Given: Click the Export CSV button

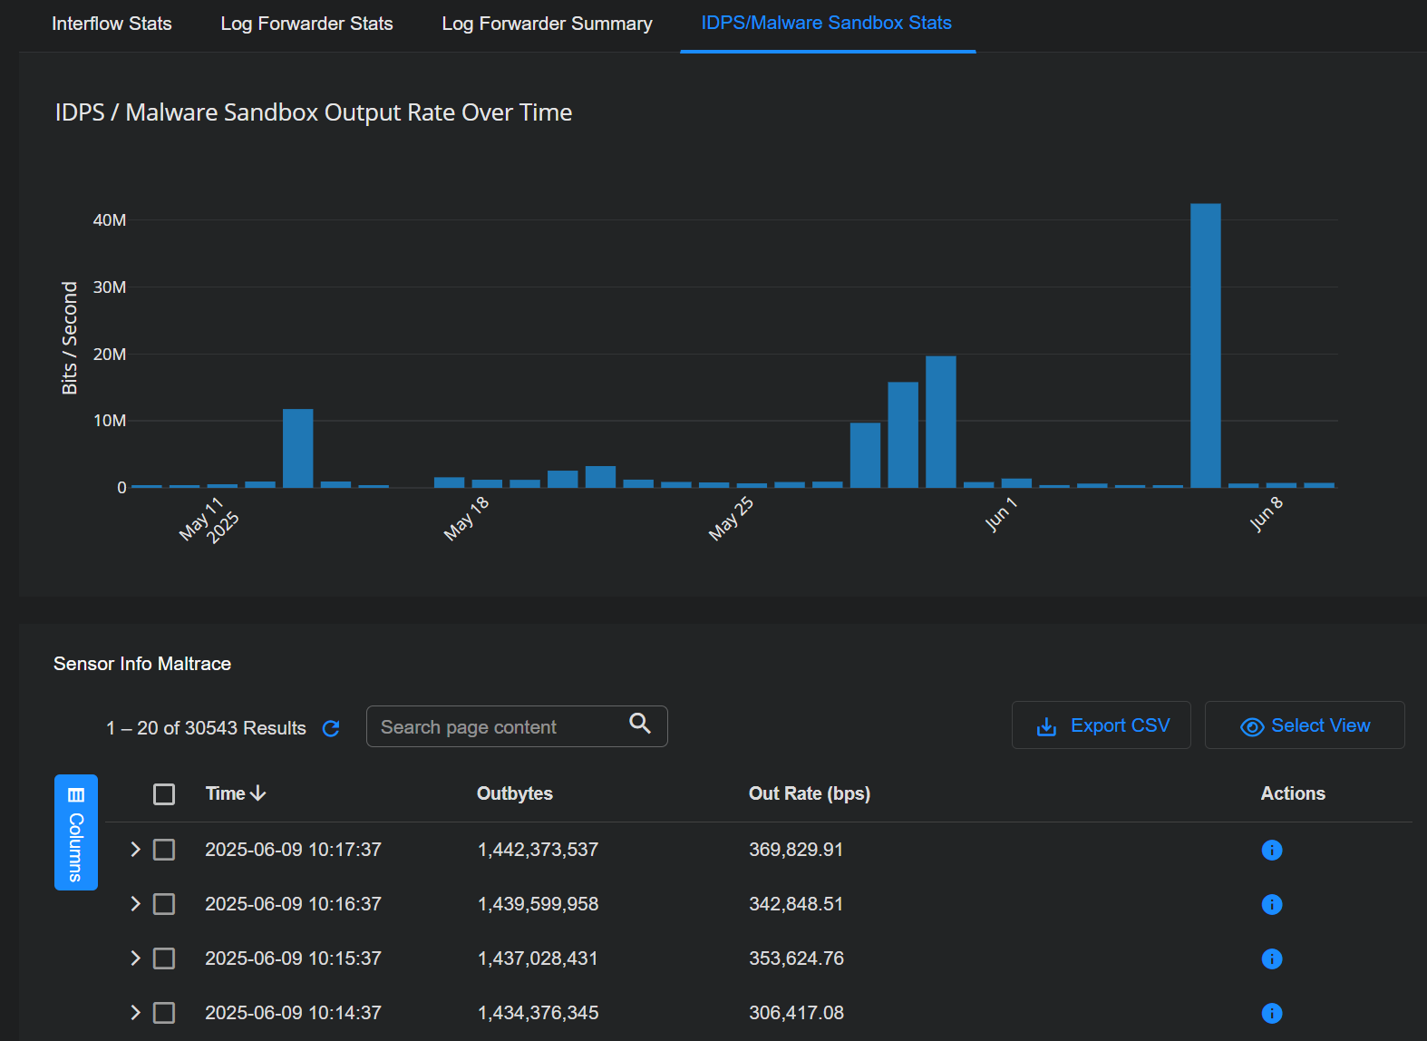Looking at the screenshot, I should click(x=1101, y=725).
